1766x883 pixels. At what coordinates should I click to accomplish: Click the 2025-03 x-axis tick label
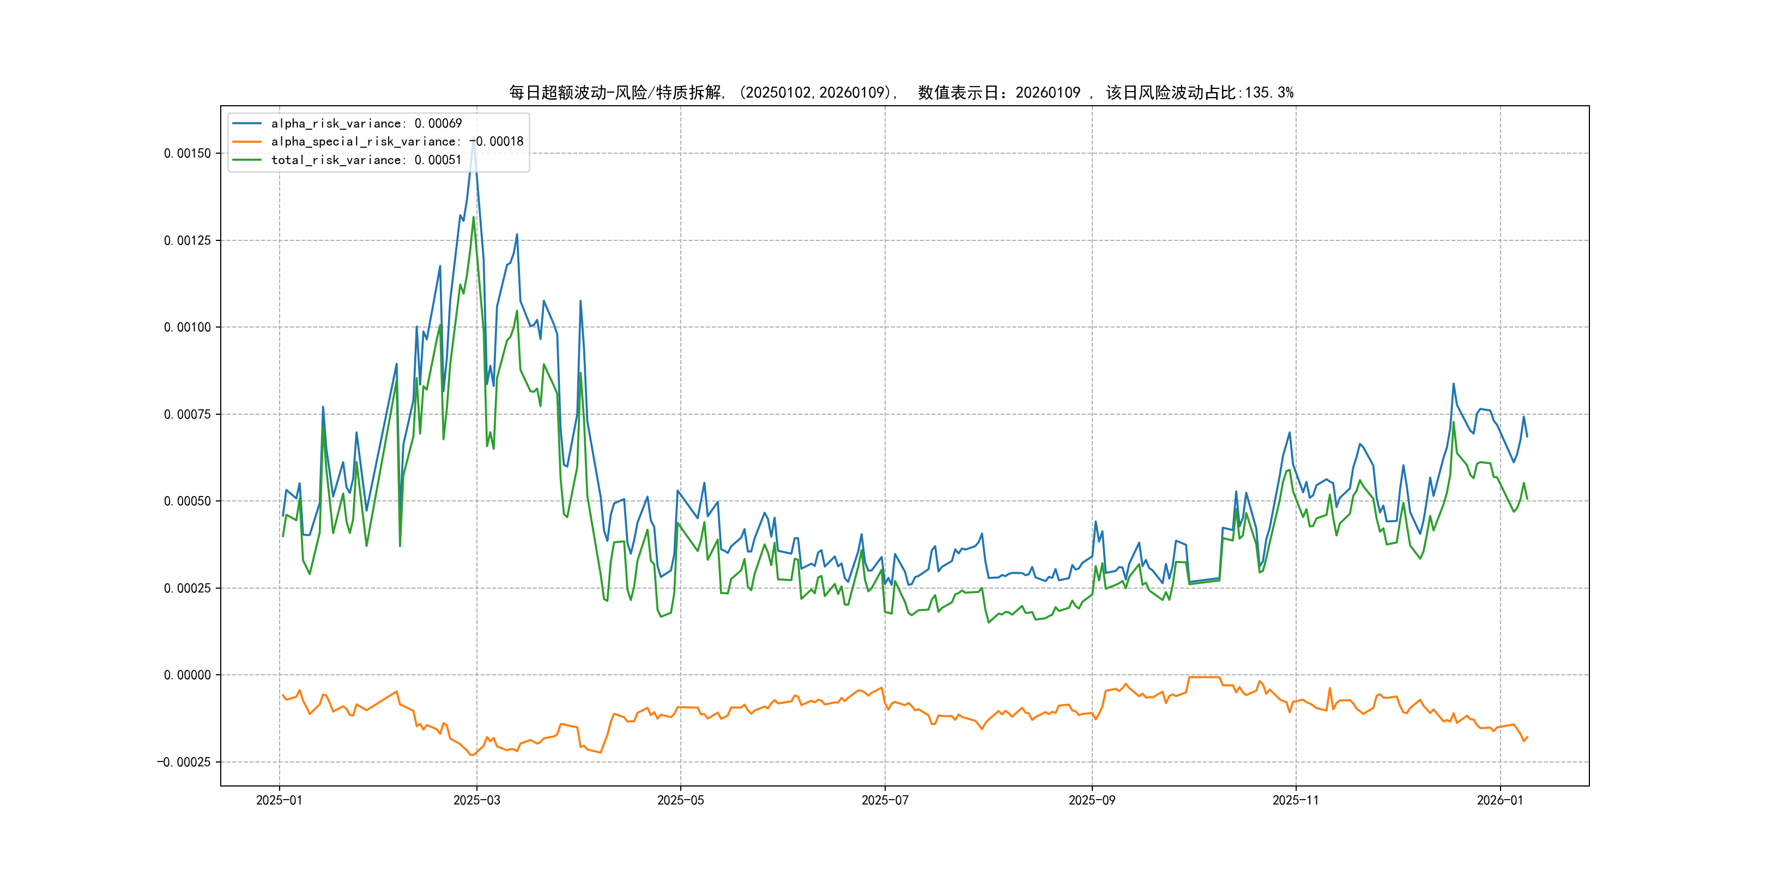pos(476,800)
